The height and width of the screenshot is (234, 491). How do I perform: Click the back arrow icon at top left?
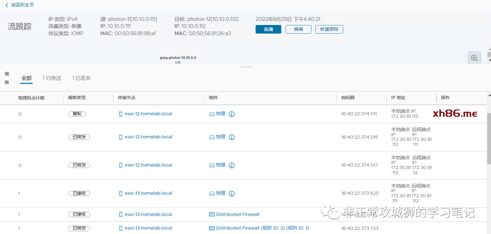coord(6,5)
